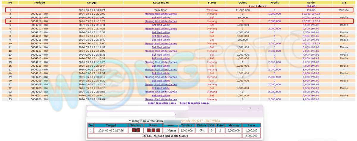Minimize the popup result window
357x141 pixels.
pos(241,108)
